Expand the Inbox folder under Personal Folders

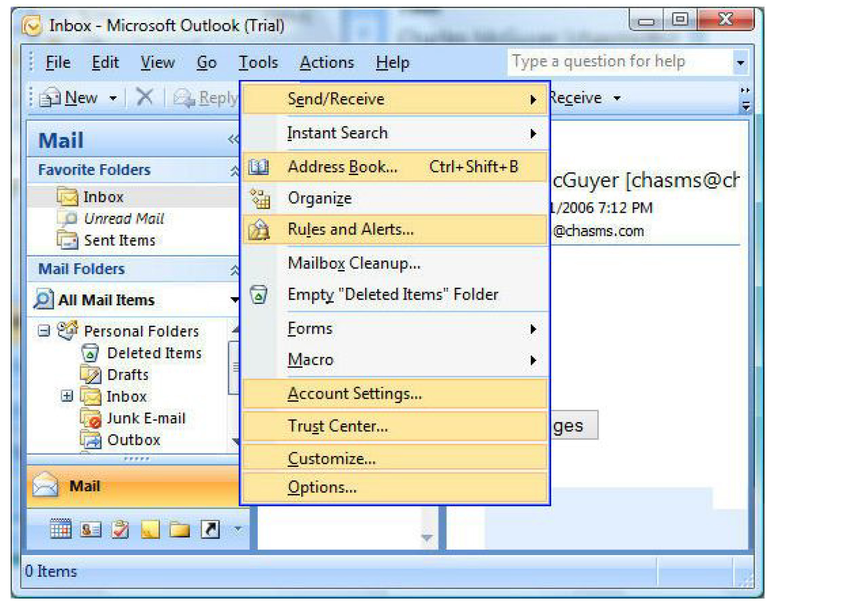67,396
